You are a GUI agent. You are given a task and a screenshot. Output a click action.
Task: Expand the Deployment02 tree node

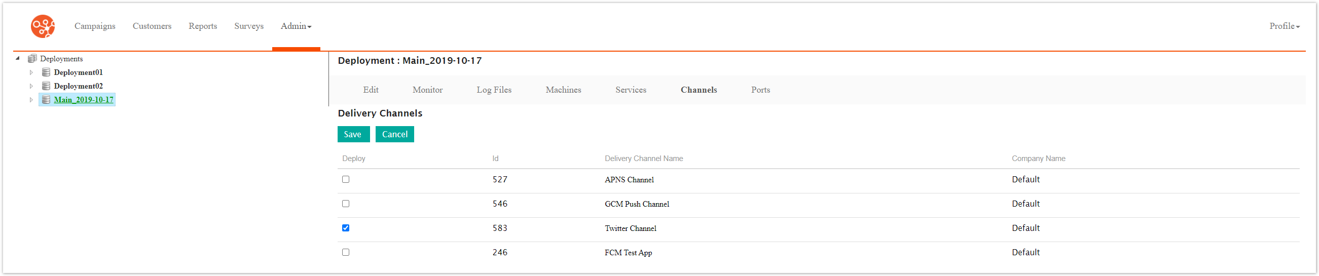click(31, 87)
